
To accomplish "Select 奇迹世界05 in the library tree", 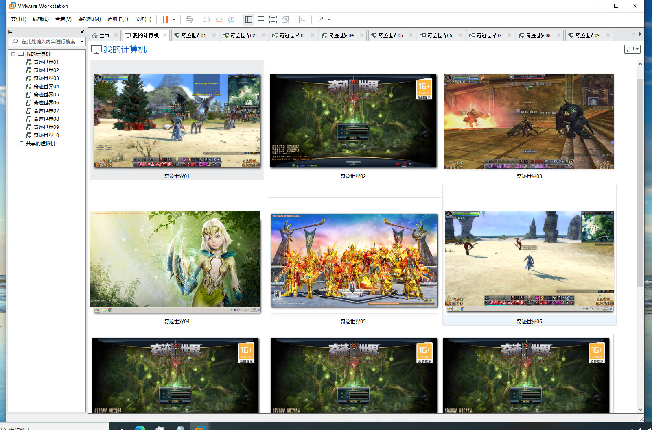I will tap(46, 94).
